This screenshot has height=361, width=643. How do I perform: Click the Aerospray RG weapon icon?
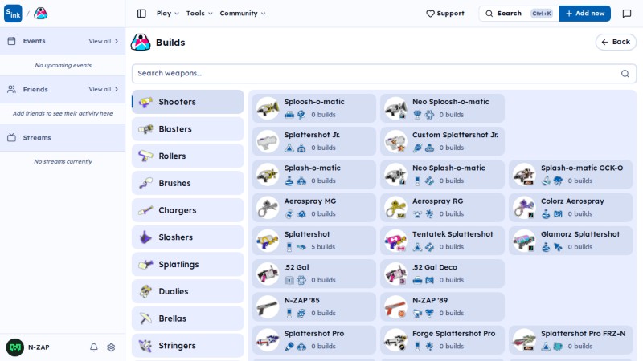(395, 208)
